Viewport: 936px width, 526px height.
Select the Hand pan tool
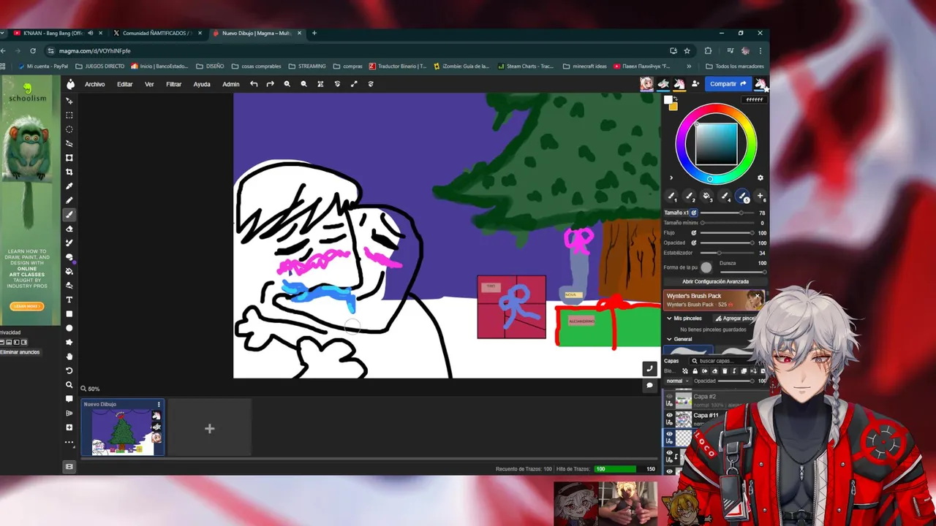pyautogui.click(x=69, y=357)
